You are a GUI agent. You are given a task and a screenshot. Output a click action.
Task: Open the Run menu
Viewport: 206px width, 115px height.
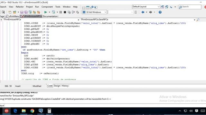[37, 7]
